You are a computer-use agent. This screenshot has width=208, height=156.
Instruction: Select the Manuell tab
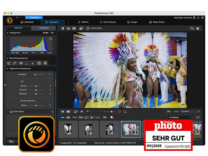coord(19,28)
